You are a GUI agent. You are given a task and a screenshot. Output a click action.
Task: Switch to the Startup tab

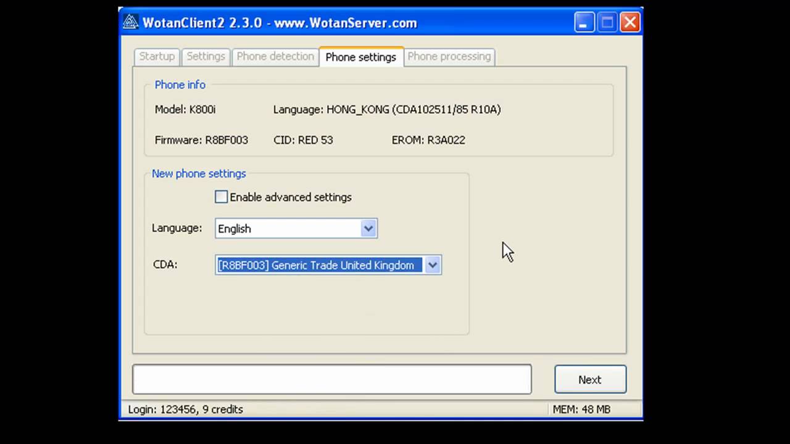[157, 56]
